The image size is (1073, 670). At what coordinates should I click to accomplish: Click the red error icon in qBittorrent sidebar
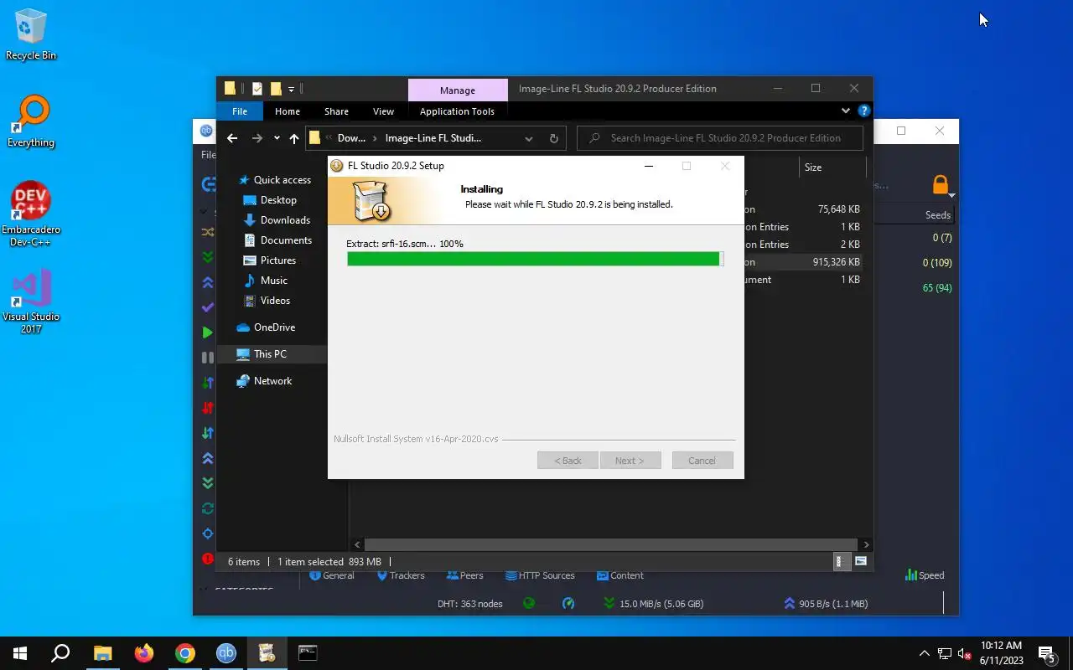pos(207,559)
